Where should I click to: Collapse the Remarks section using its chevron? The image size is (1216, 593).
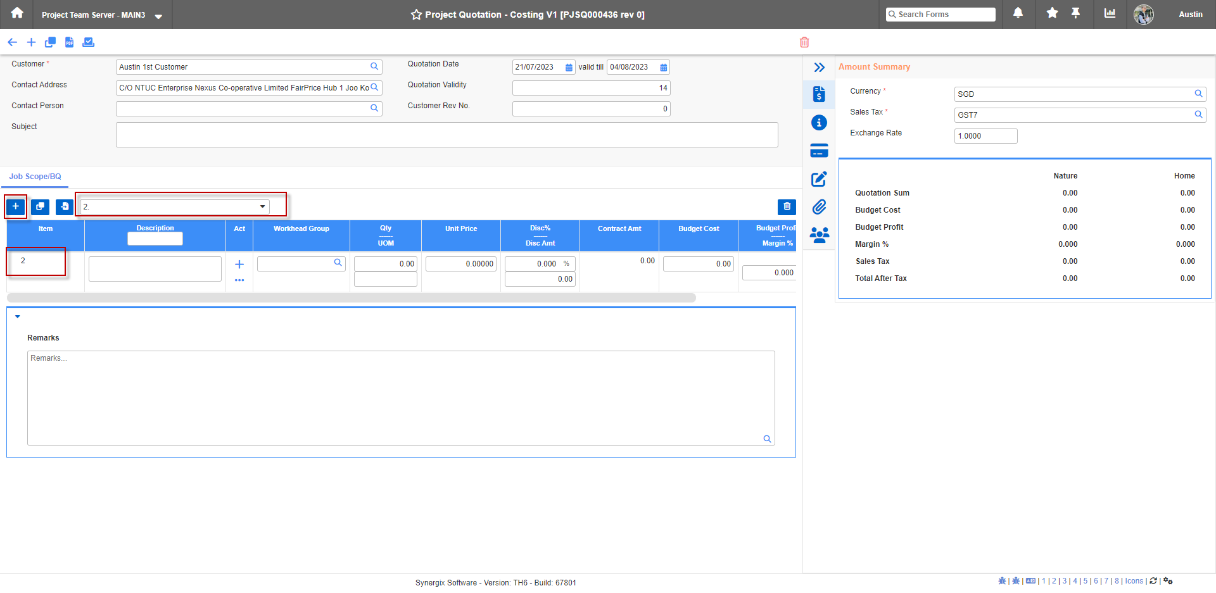tap(17, 316)
